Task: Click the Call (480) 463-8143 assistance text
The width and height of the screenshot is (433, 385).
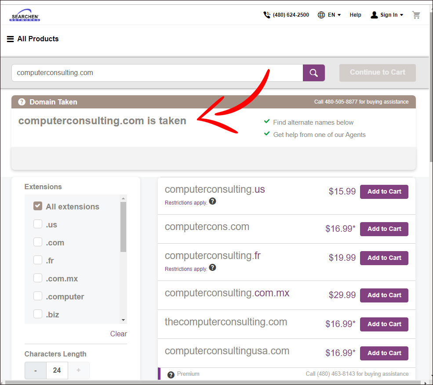Action: [357, 374]
